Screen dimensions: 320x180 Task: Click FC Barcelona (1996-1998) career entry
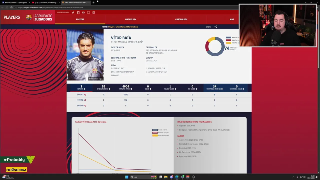click(190, 152)
